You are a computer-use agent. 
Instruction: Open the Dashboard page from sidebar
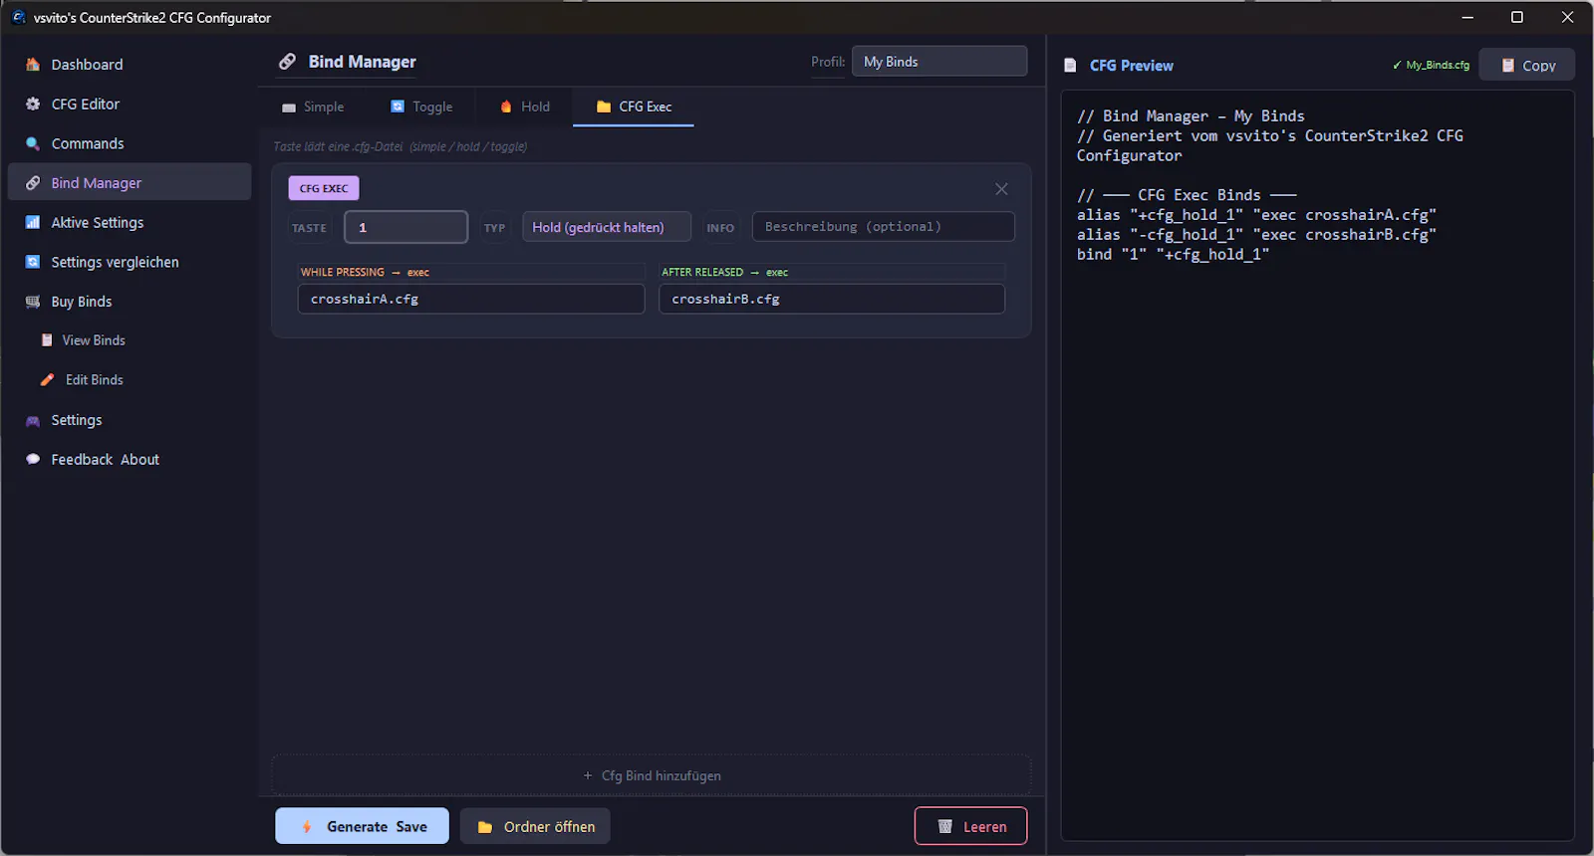coord(130,64)
